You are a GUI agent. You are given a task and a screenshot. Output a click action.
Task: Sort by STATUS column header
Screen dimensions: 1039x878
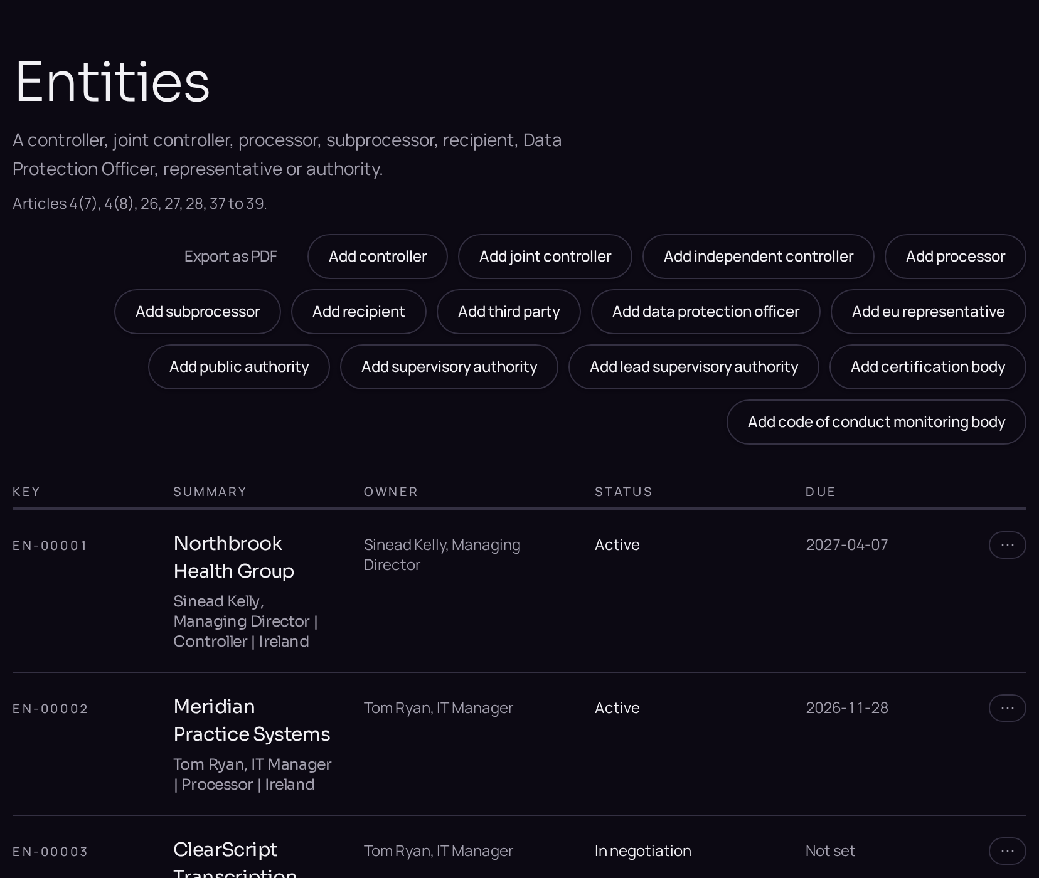(x=623, y=492)
